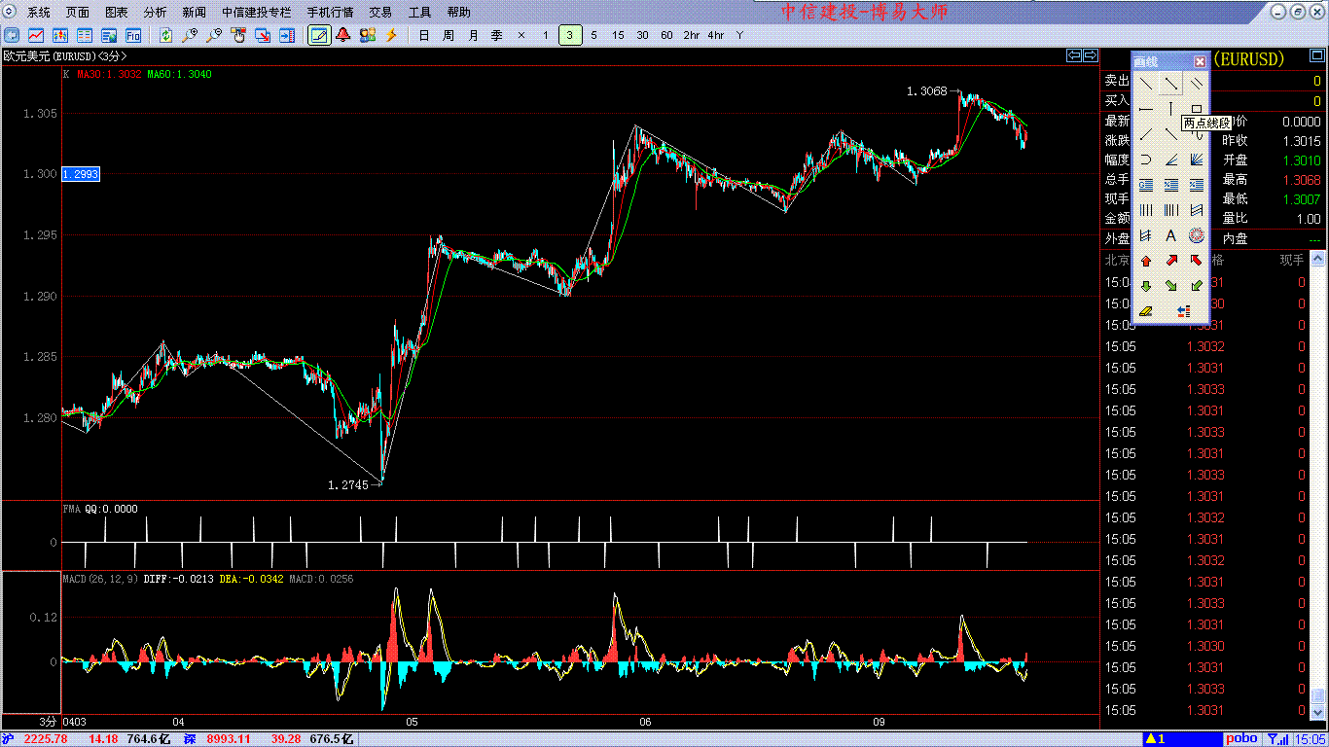
Task: Click the 1.2993 price label on axis
Action: [81, 174]
